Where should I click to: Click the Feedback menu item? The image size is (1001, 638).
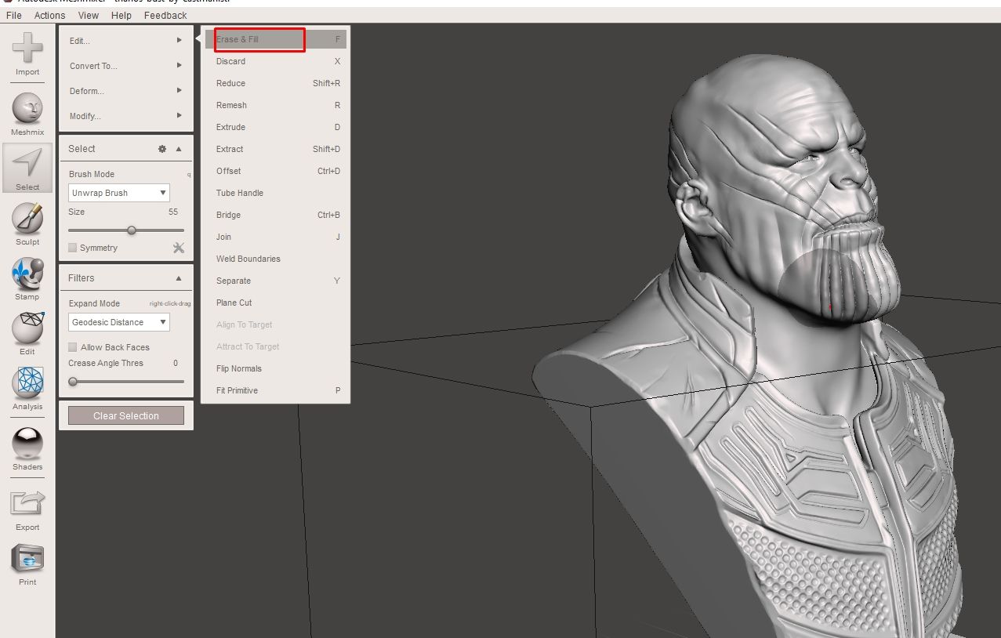[x=165, y=15]
